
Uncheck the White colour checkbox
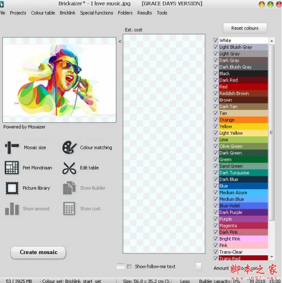pos(216,40)
